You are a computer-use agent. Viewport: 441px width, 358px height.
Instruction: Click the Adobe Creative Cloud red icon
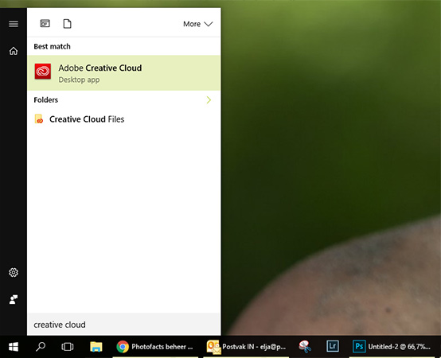coord(43,72)
